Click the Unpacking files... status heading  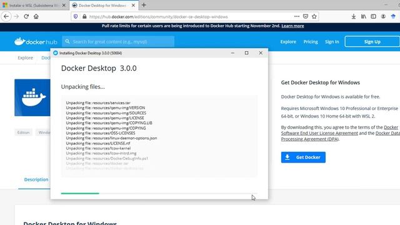pos(83,87)
